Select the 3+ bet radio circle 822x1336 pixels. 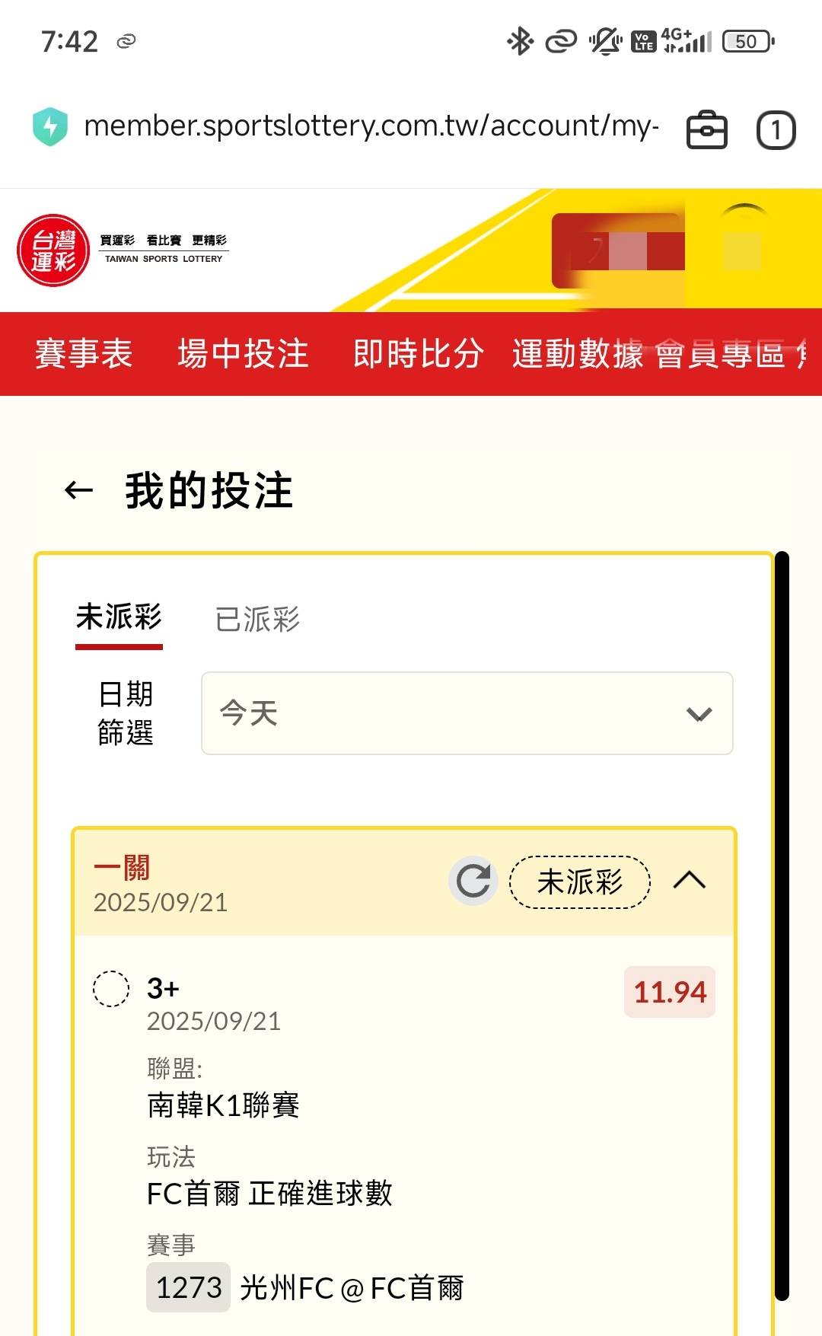tap(111, 989)
